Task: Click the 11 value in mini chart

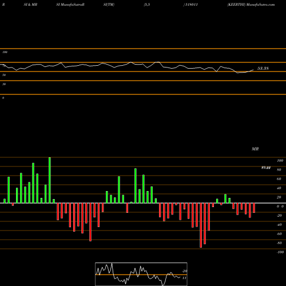Action: click(184, 278)
